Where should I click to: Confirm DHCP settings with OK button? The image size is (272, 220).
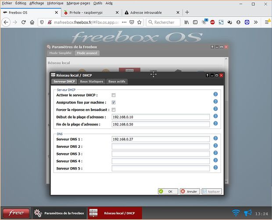168,191
